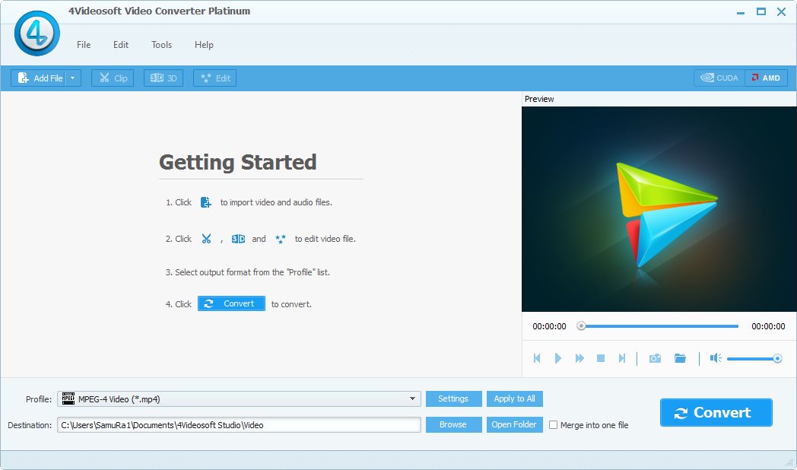Viewport: 797px width, 470px height.
Task: Open the Edit menu
Action: point(120,45)
